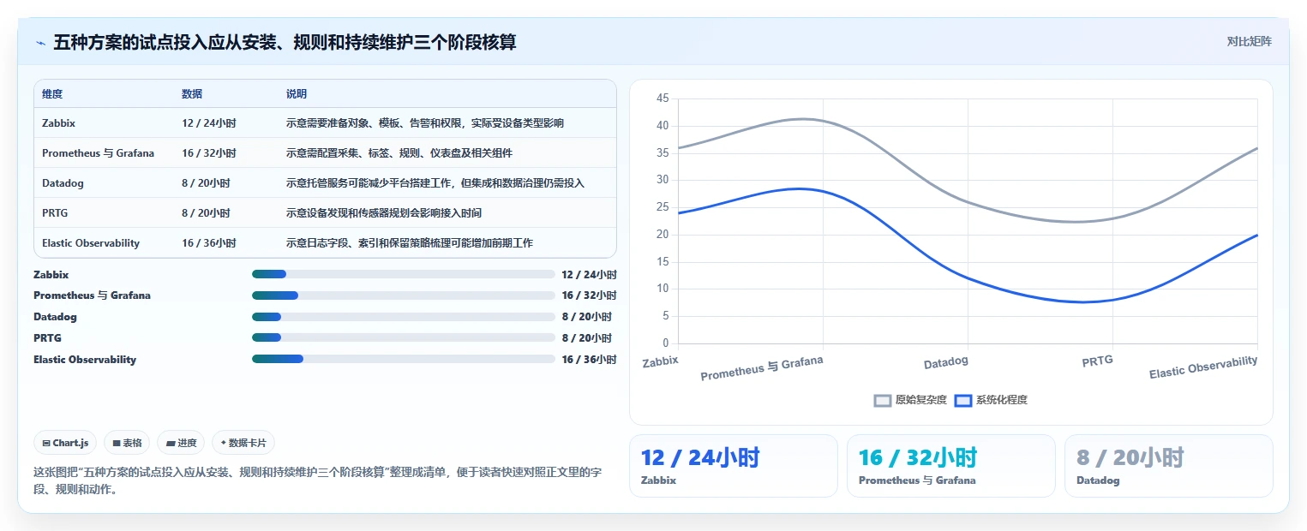Viewport: 1307px width, 531px height.
Task: Select Elastic Observability table row name
Action: (x=91, y=243)
